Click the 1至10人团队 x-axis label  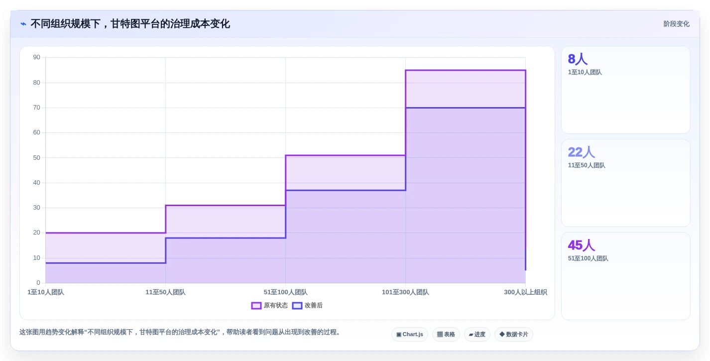coord(46,292)
